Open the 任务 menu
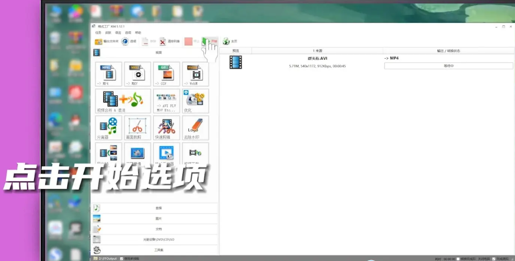 pos(98,32)
